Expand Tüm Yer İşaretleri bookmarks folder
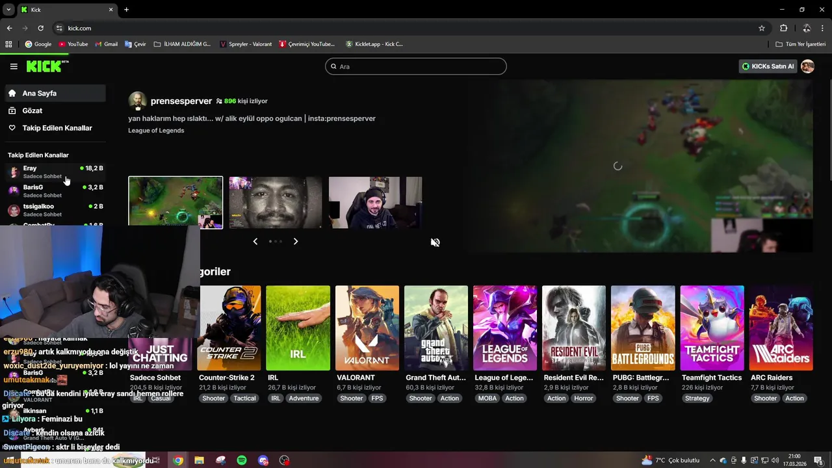Screen dimensions: 832x468 (800, 44)
